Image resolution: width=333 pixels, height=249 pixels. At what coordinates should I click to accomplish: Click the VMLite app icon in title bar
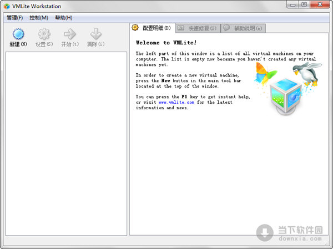coord(7,6)
